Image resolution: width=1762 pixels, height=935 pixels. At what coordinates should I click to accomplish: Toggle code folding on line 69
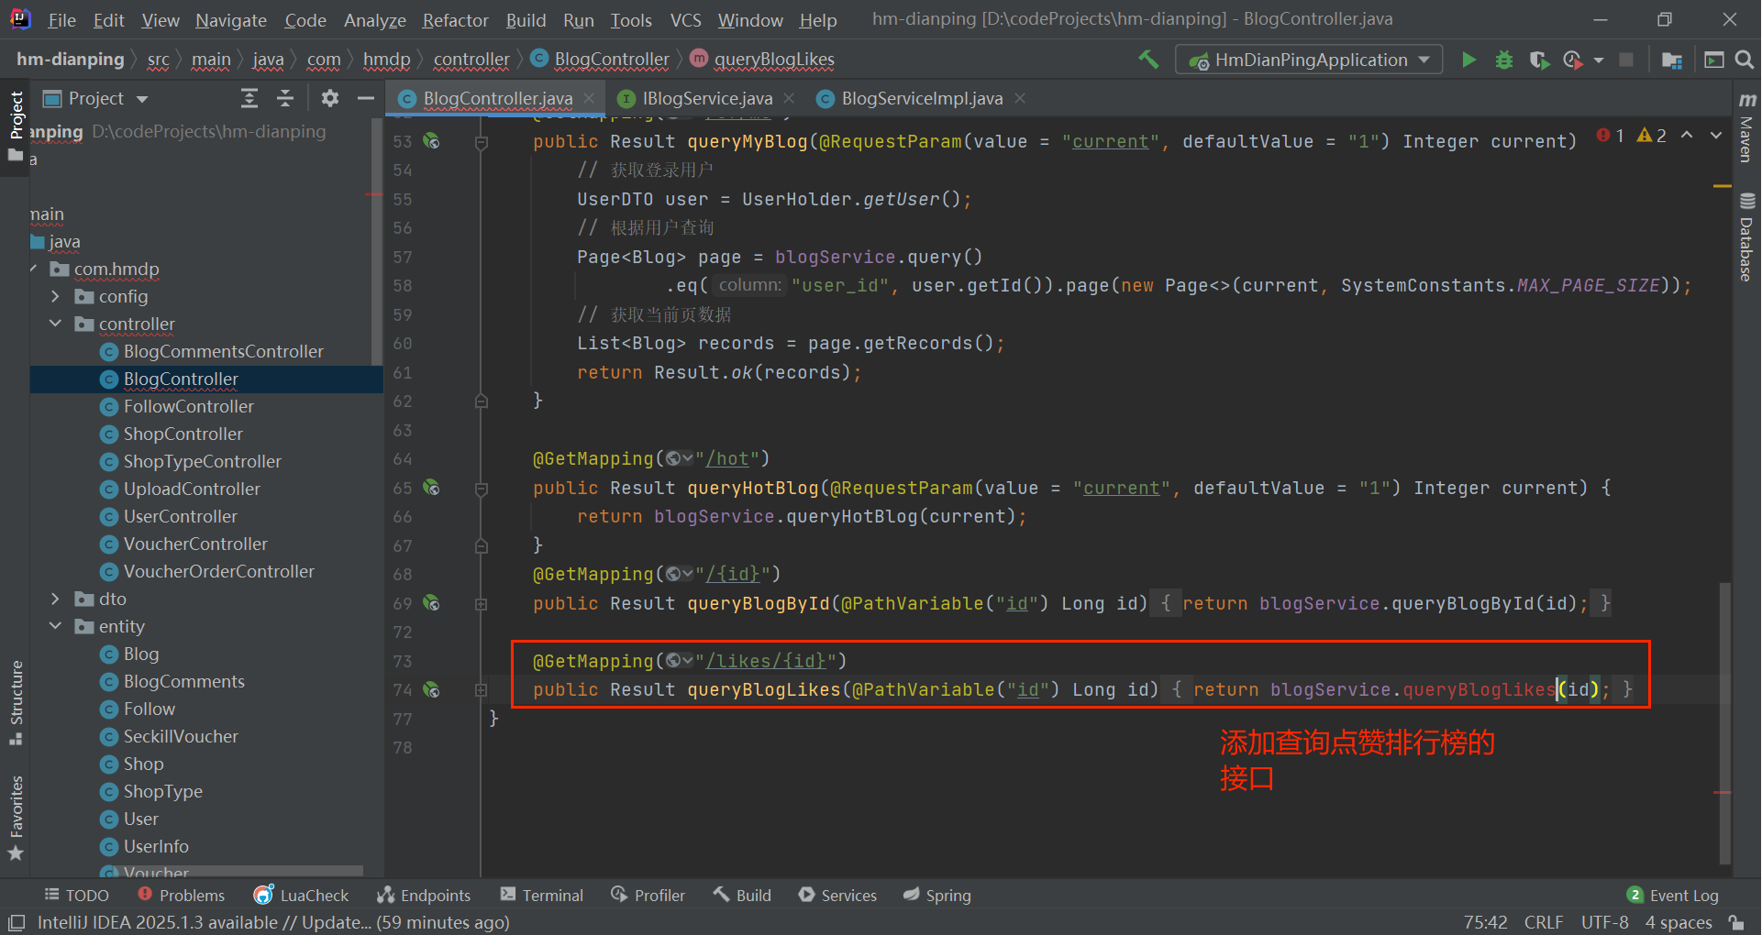point(481,604)
